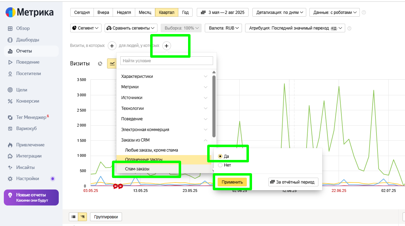Switch chart to pie chart view

click(x=100, y=64)
